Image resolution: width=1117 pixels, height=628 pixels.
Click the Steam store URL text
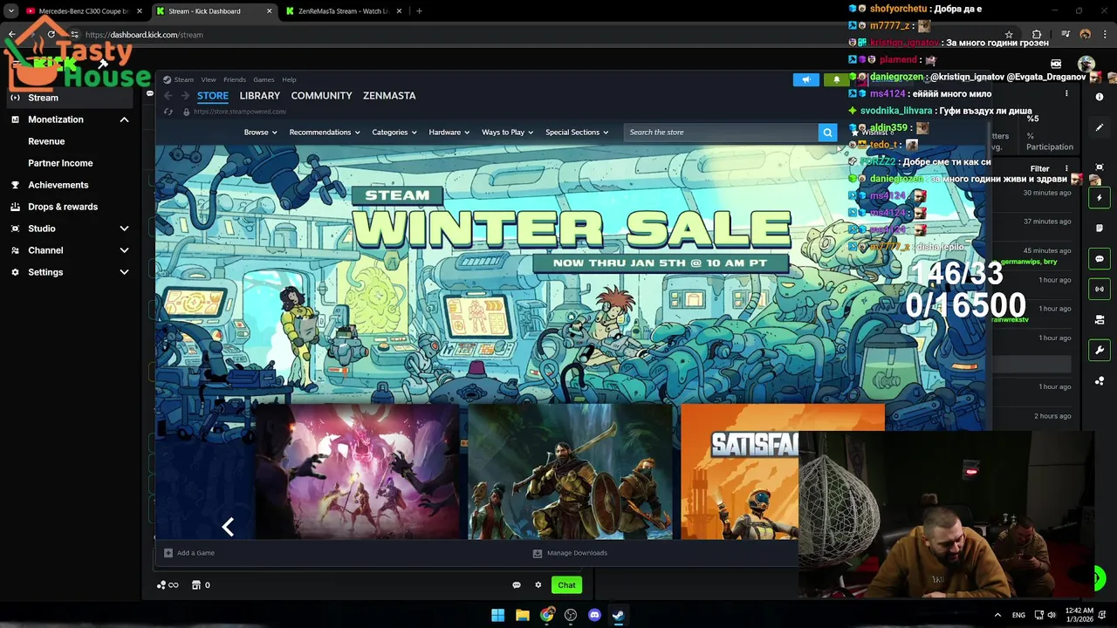(240, 112)
